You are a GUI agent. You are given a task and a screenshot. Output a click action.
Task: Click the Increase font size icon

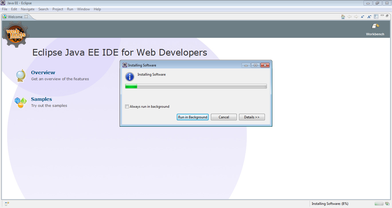pyautogui.click(x=369, y=17)
